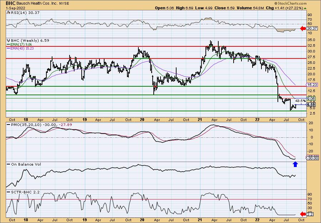Click the On Balance Vol legend label
This screenshot has height=223, width=321.
(26, 164)
